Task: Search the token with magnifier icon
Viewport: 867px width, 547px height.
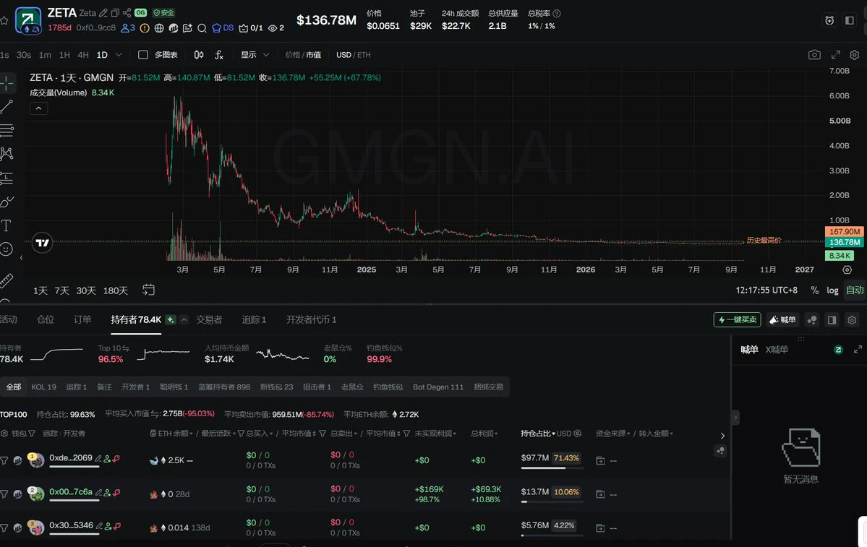Action: tap(202, 27)
